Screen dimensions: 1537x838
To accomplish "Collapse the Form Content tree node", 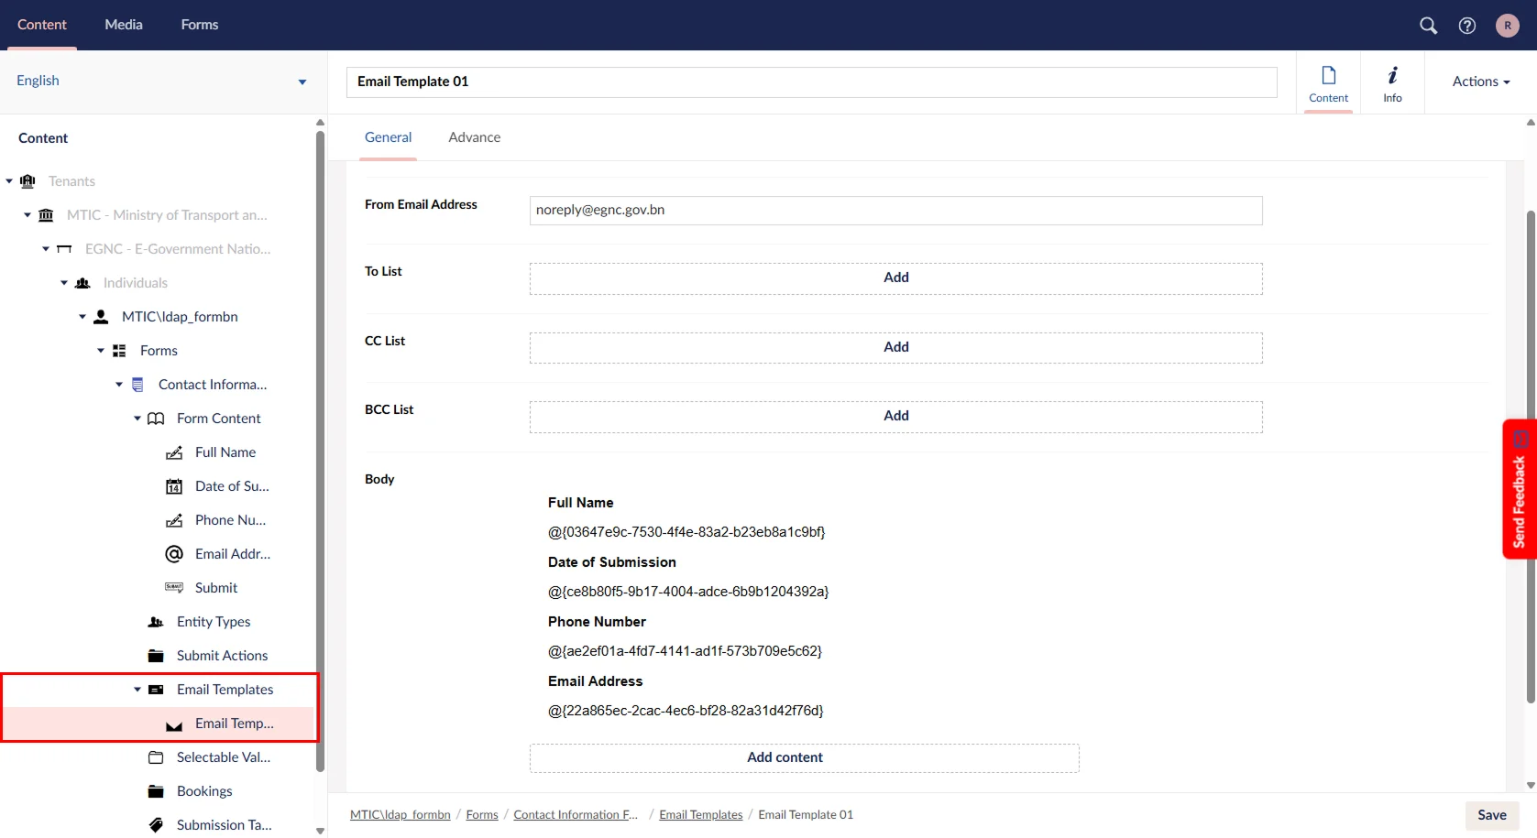I will [137, 419].
